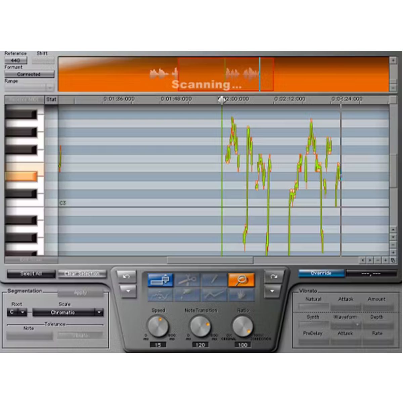Toggle the Shift control near Reference

tap(43, 60)
